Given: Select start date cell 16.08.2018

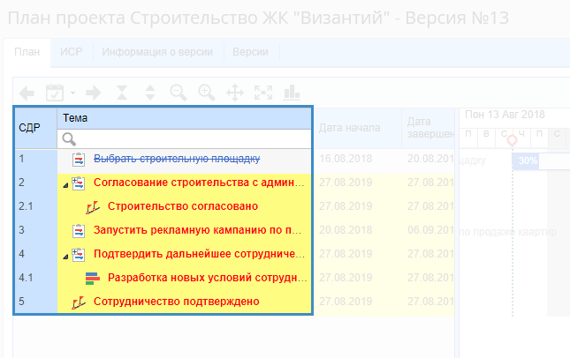Looking at the screenshot, I should coord(346,159).
